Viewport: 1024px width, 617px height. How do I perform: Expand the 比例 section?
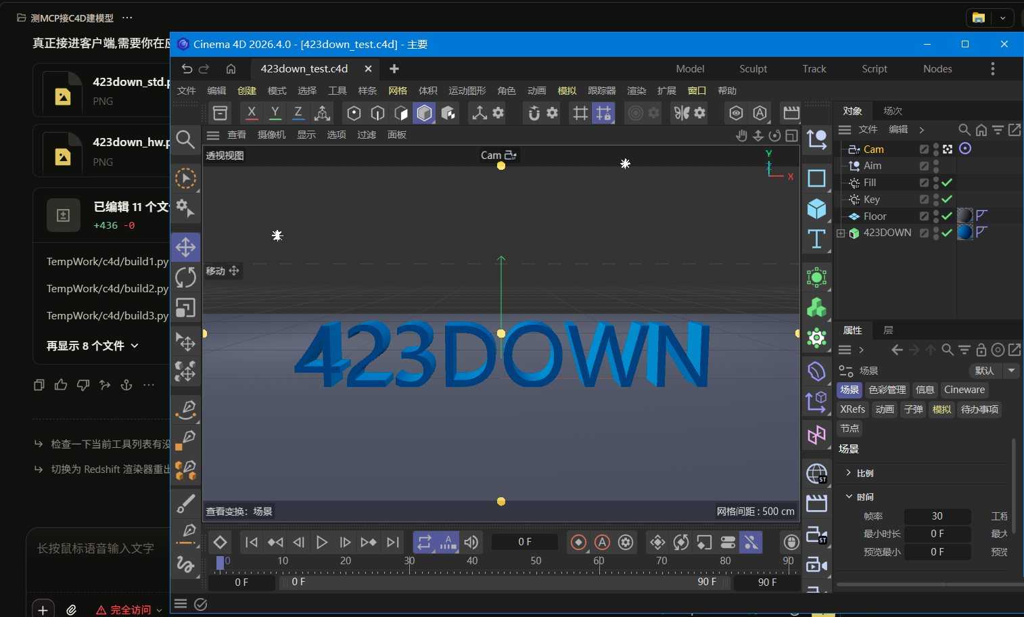[848, 473]
